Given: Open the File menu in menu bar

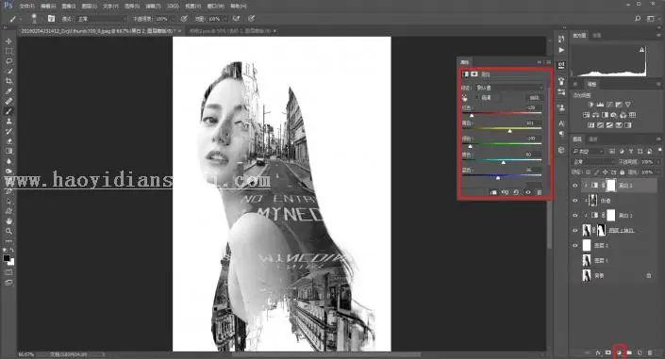Looking at the screenshot, I should click(x=26, y=6).
